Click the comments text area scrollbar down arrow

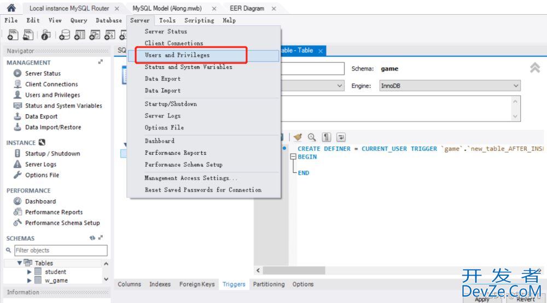[x=515, y=116]
